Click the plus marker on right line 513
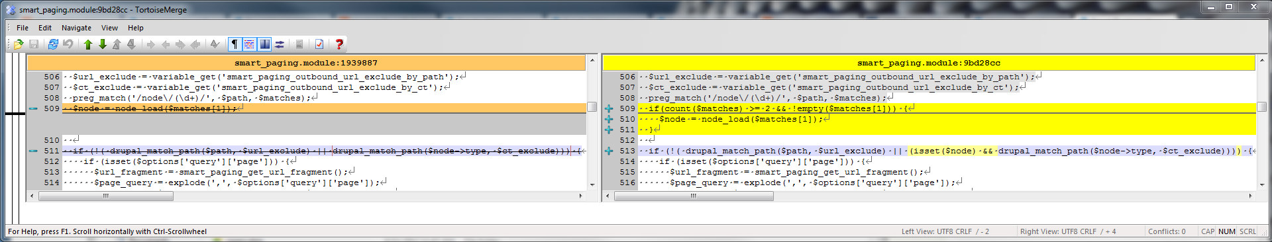 click(609, 151)
